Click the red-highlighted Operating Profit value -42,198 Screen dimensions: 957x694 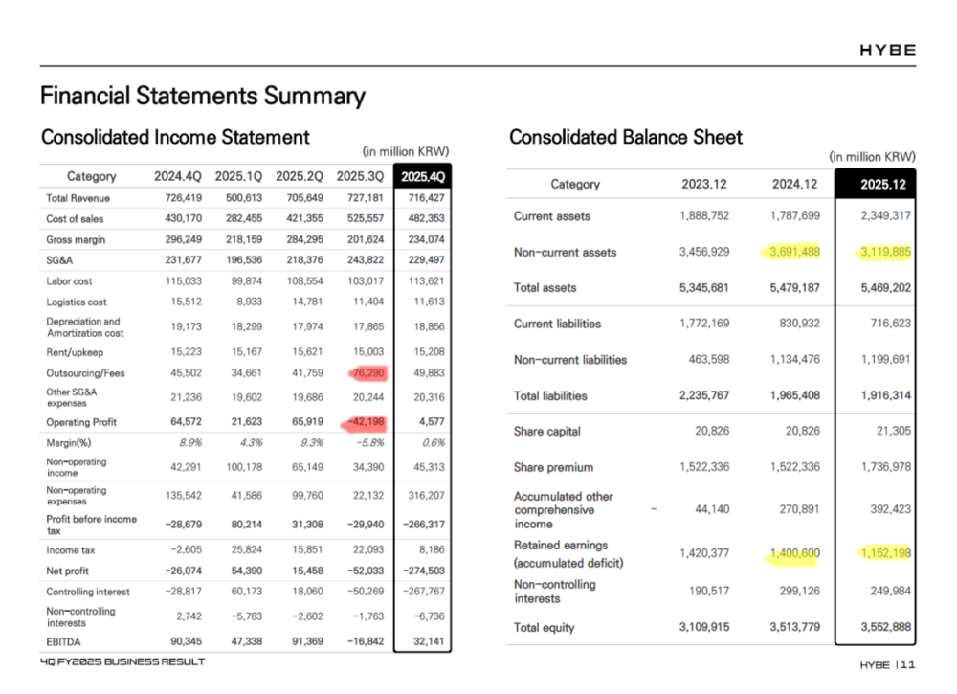364,421
